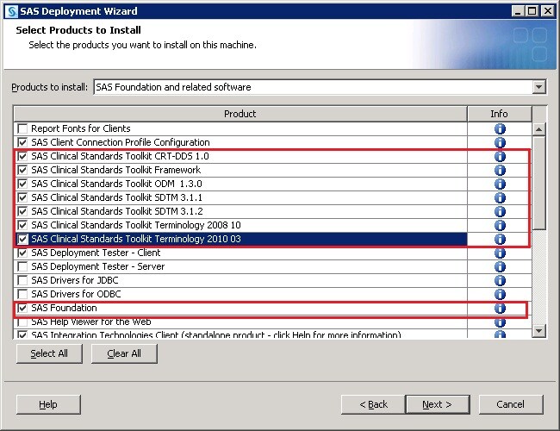Enable Report Fonts for Clients checkbox

pos(22,128)
